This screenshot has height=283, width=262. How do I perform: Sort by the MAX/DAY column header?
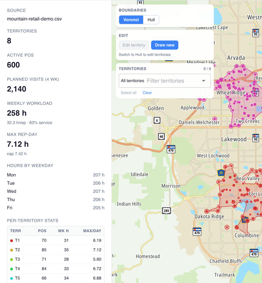(92, 231)
